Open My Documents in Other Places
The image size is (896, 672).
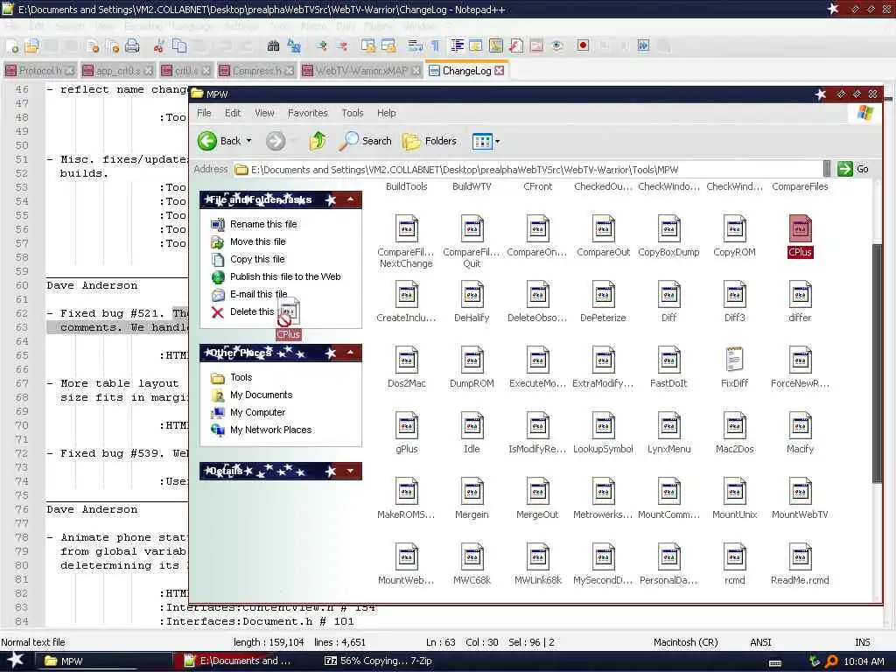pyautogui.click(x=261, y=395)
